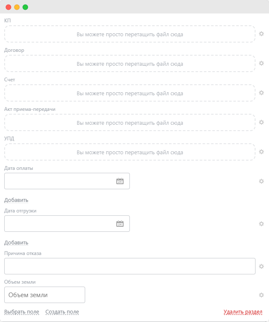The width and height of the screenshot is (269, 322).
Task: Open calendar picker in Дата отгрузки field
Action: point(120,224)
